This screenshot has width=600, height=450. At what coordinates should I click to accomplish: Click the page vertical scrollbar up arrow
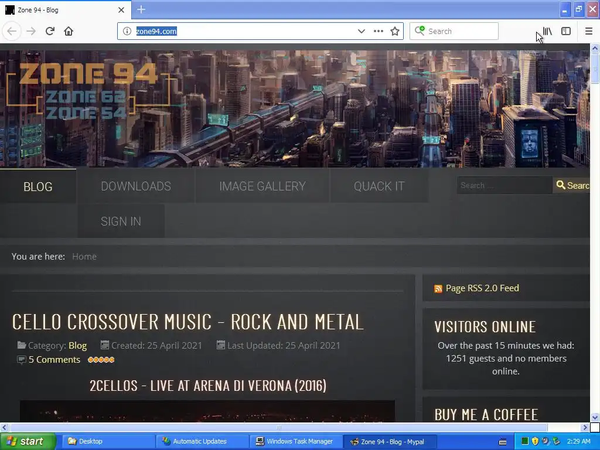pos(595,48)
